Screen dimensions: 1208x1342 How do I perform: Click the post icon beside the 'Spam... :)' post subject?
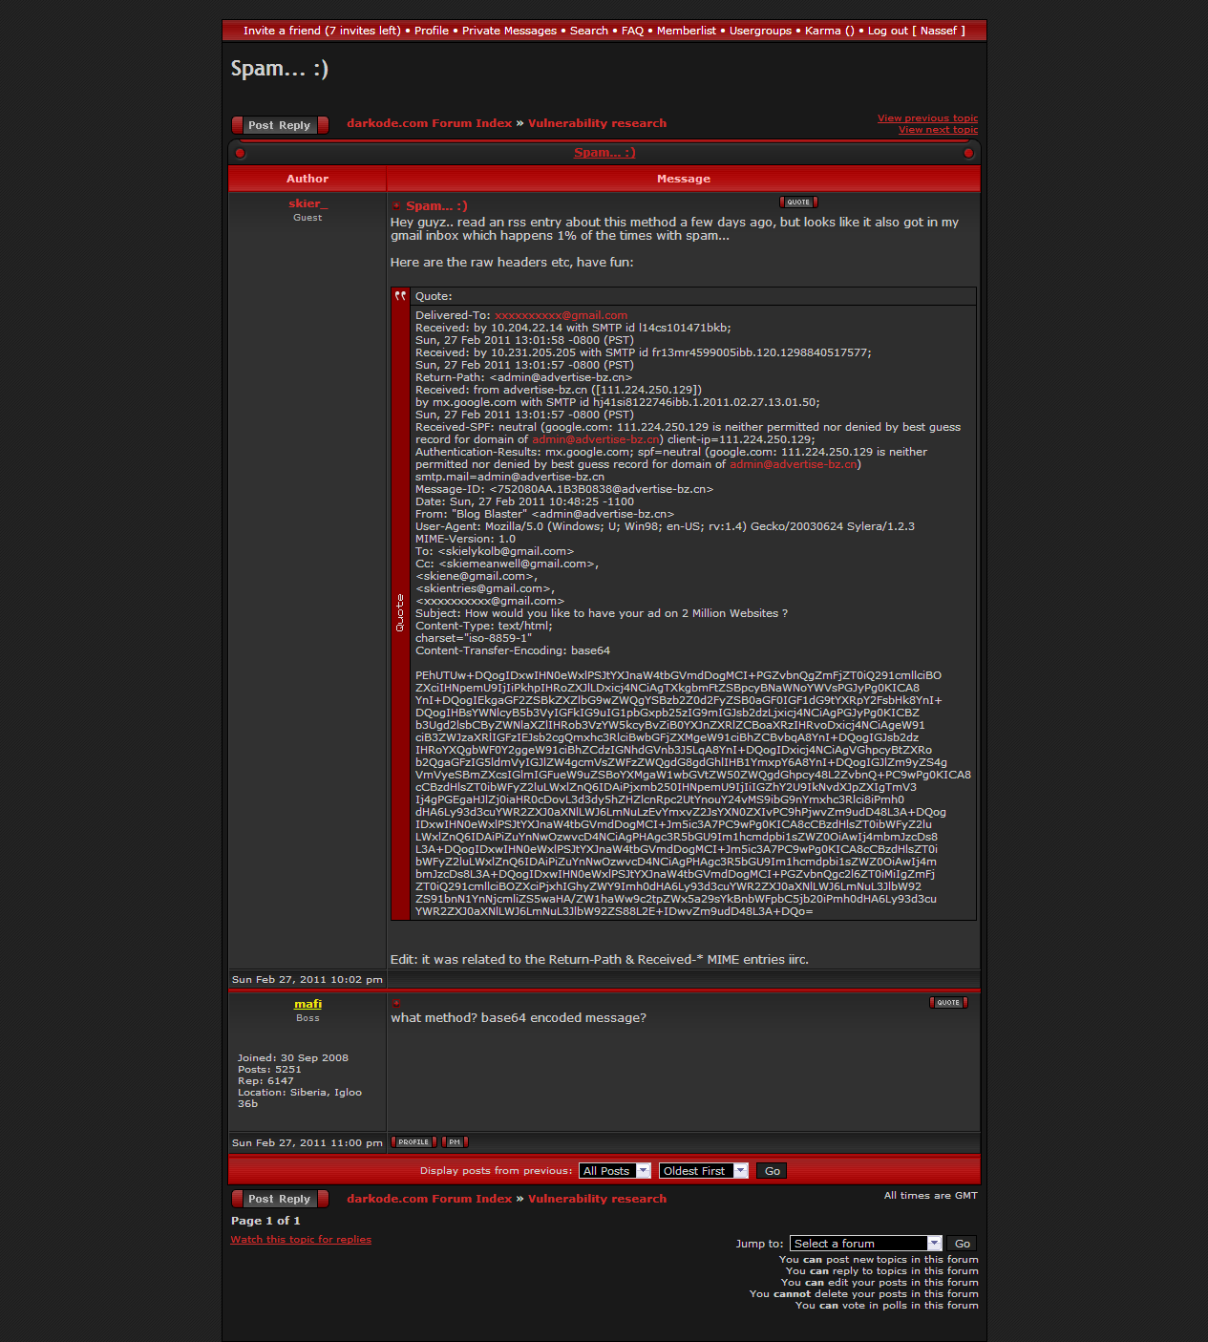click(396, 206)
